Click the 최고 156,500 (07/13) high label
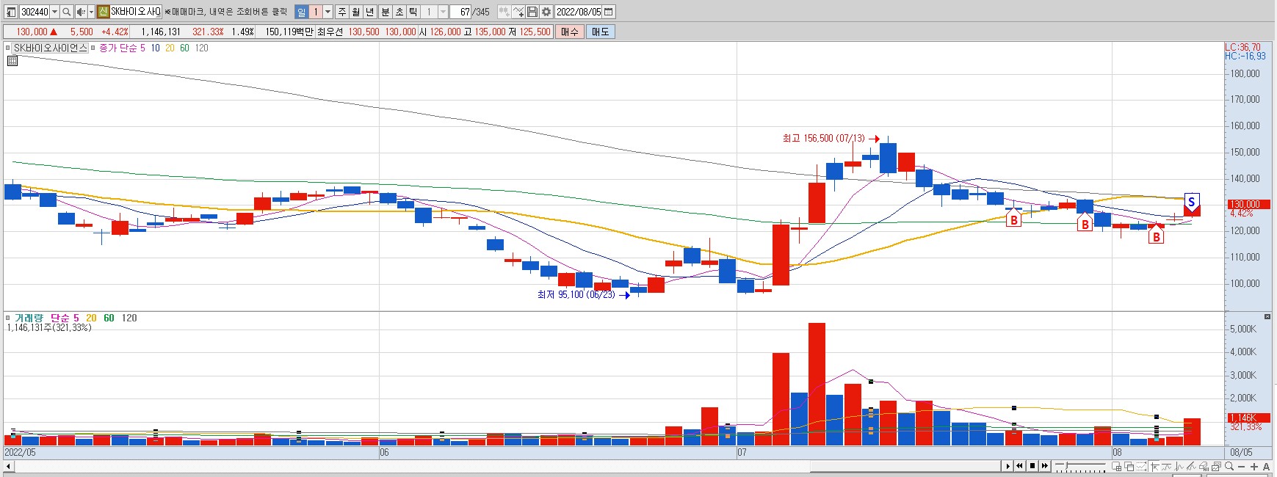1277x477 pixels. (824, 138)
